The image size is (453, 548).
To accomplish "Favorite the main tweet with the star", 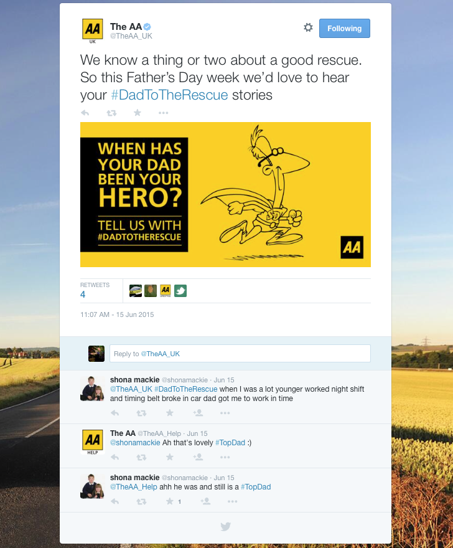I will pyautogui.click(x=138, y=113).
